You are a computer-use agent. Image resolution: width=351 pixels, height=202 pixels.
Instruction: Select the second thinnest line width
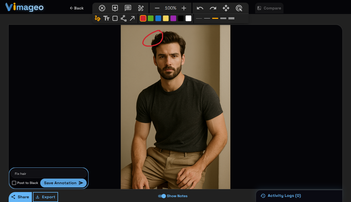pos(207,18)
